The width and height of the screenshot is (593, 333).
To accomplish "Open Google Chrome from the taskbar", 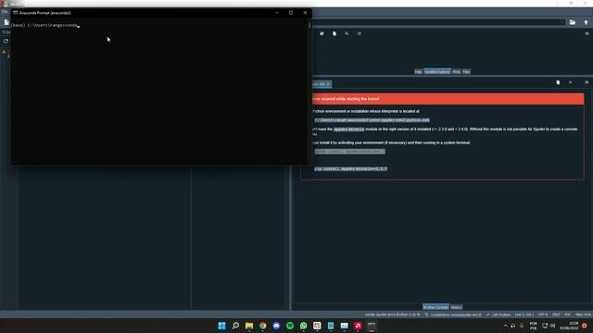I will [263, 326].
